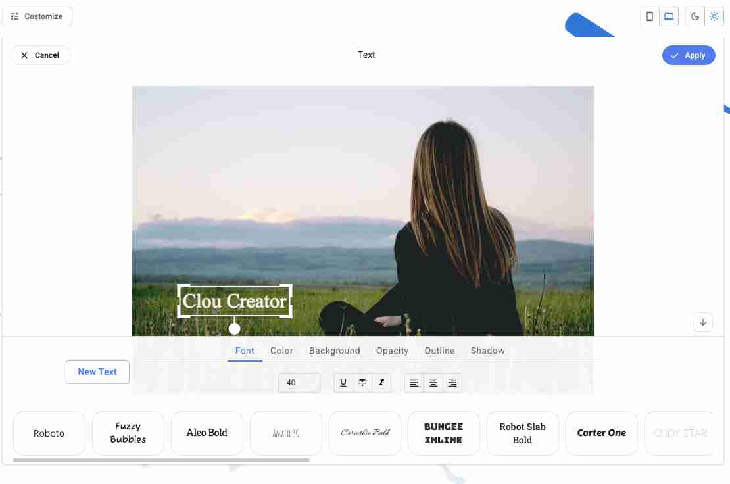Toggle strikethrough text formatting
Screen dimensions: 730x484
pos(362,383)
